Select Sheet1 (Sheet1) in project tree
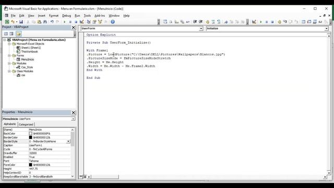Image resolution: width=334 pixels, height=188 pixels. (31, 48)
